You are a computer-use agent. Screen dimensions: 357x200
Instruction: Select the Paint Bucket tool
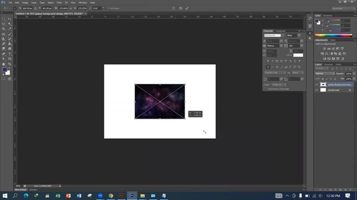click(9, 44)
